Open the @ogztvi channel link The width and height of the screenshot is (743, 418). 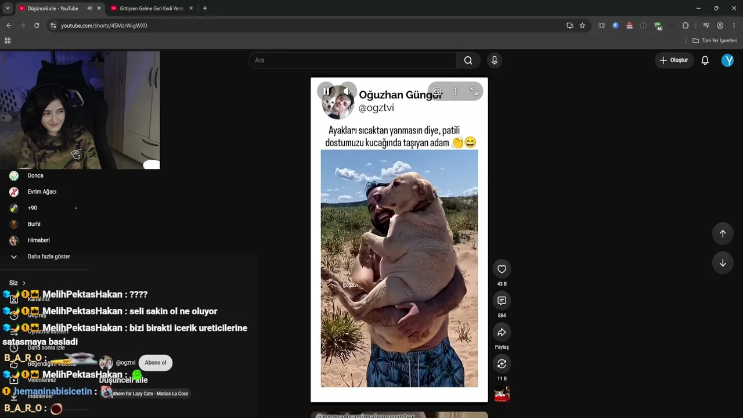coord(125,363)
